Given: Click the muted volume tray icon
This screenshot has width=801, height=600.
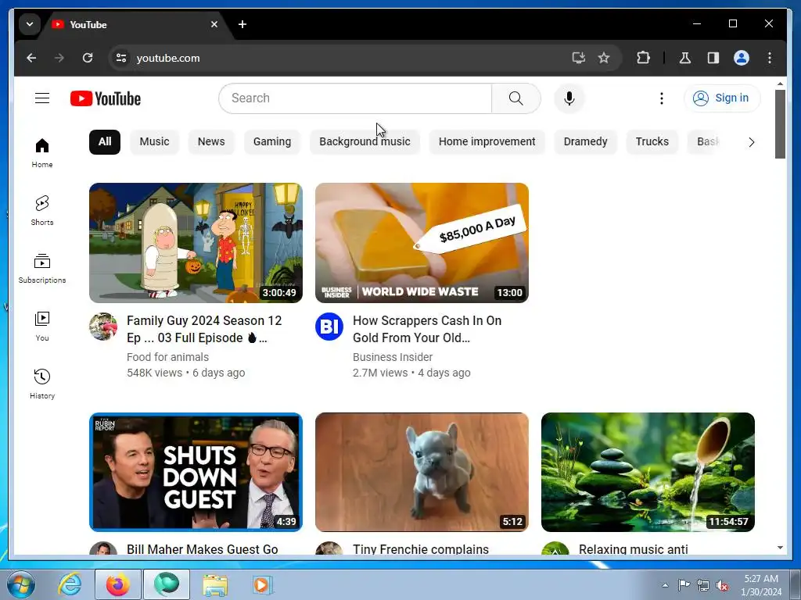Looking at the screenshot, I should pyautogui.click(x=722, y=585).
